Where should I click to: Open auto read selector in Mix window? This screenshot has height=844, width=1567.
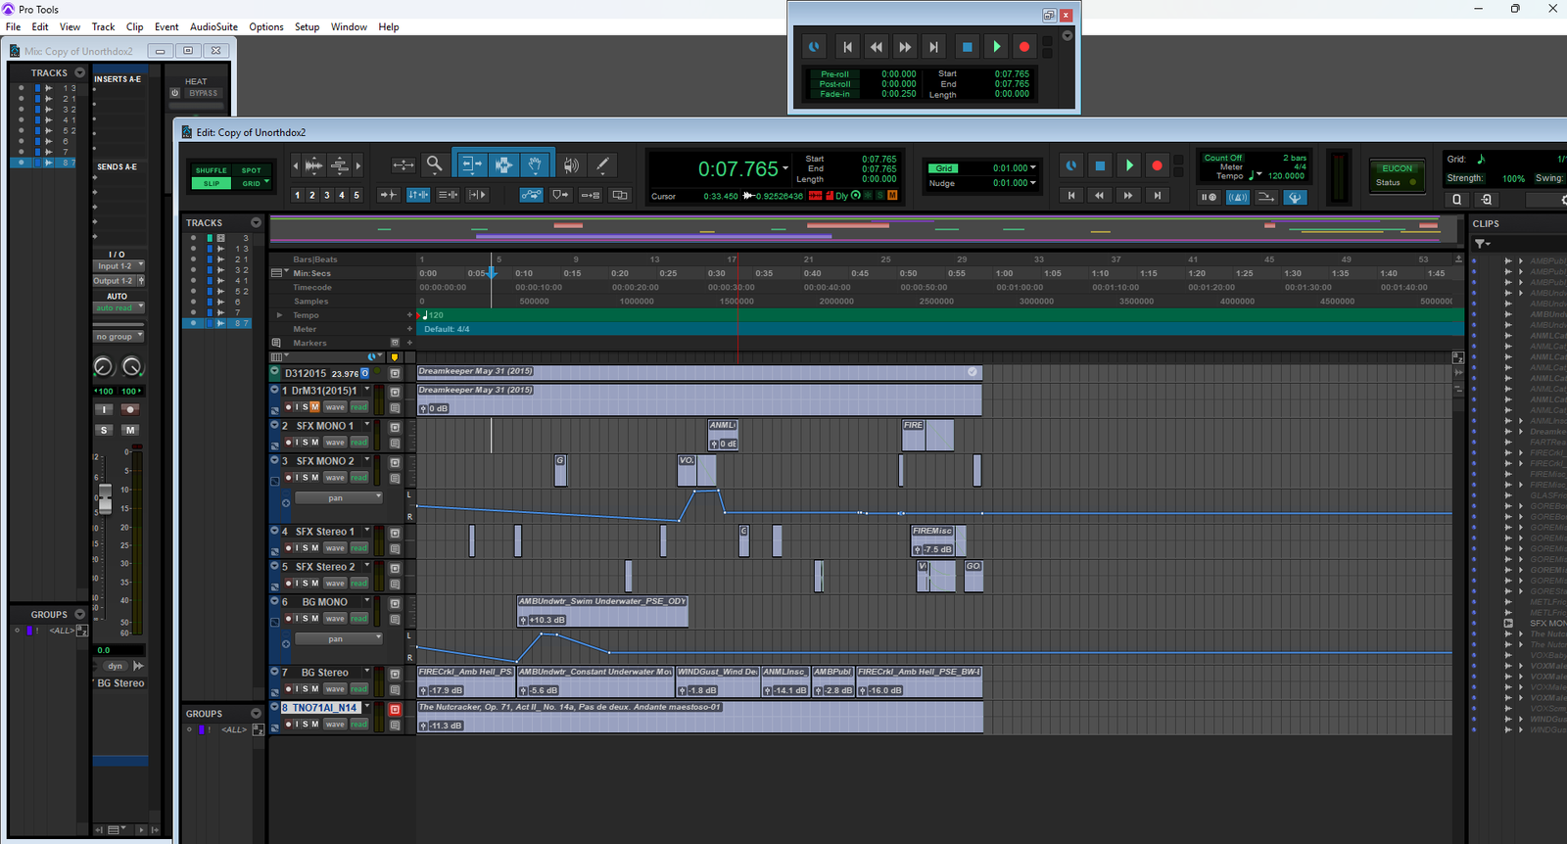119,307
